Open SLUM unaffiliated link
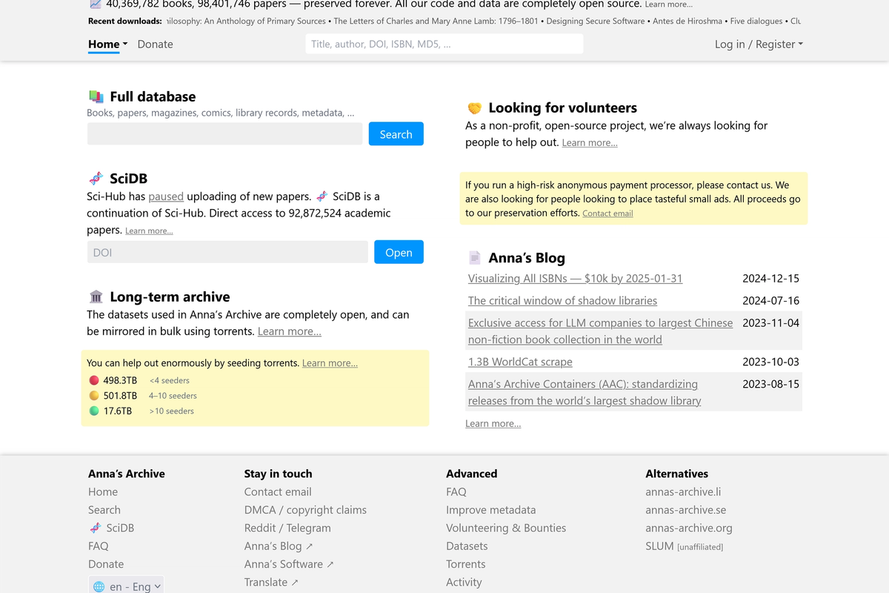The width and height of the screenshot is (889, 593). (x=685, y=546)
